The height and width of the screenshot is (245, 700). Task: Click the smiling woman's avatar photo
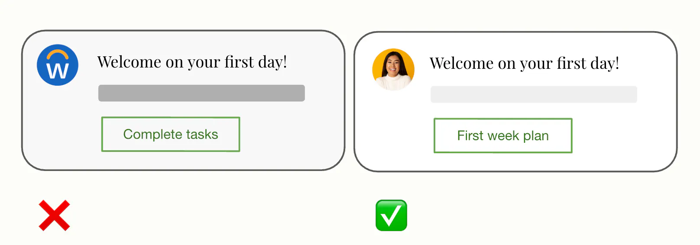[393, 69]
